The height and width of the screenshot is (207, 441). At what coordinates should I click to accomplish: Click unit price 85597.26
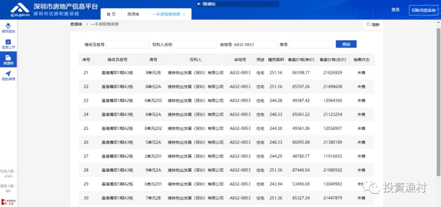point(301,87)
